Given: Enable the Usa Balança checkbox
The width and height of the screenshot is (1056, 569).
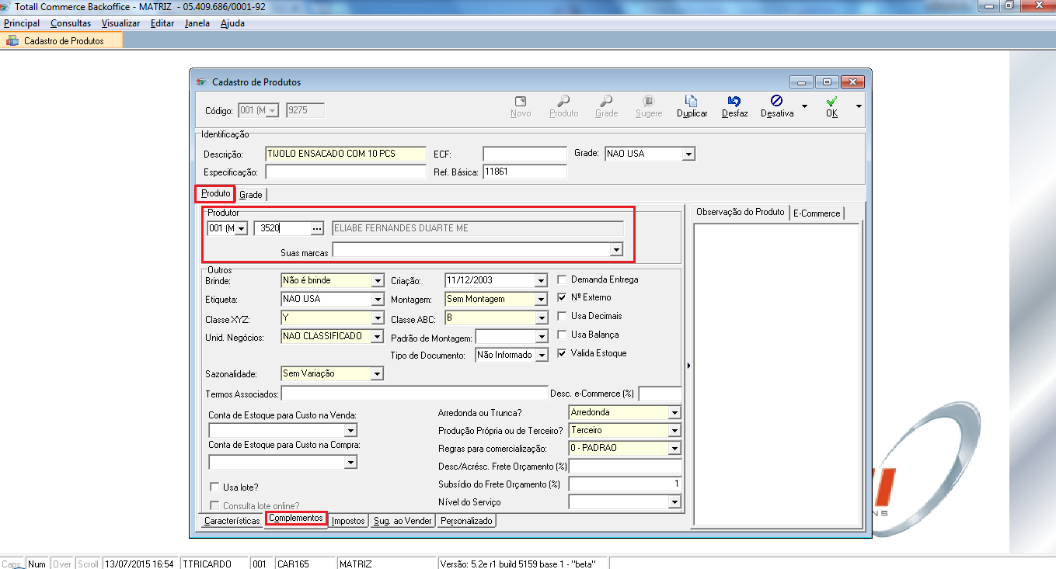Looking at the screenshot, I should click(563, 335).
